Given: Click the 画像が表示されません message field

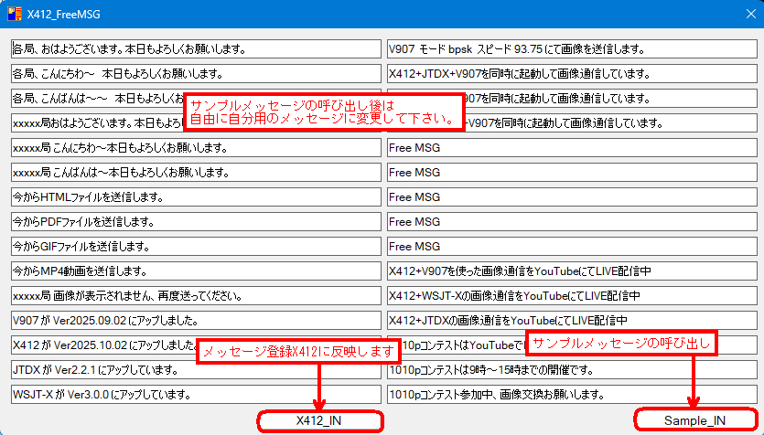Looking at the screenshot, I should coord(196,295).
